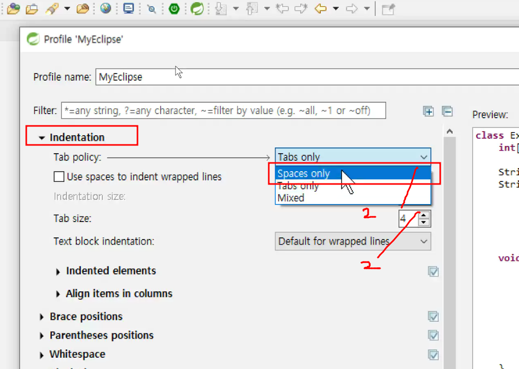Viewport: 519px width, 369px height.
Task: Click the Open Type icon in toolbar
Action: pos(13,9)
